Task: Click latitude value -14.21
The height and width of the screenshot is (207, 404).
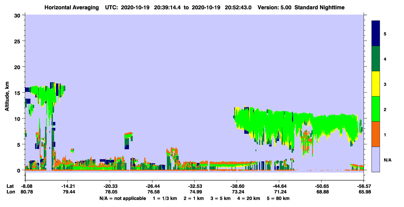Action: (67, 186)
